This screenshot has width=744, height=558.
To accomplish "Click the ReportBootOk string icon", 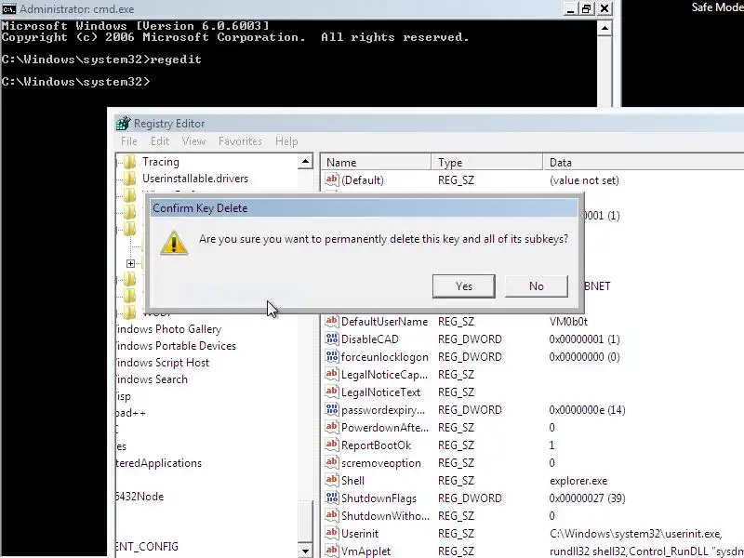I will point(332,445).
